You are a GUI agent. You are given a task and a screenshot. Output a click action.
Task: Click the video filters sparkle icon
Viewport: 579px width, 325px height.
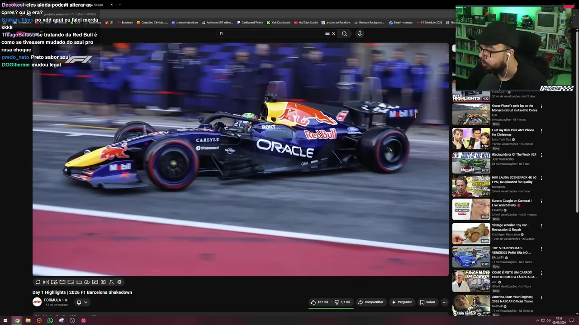click(95, 282)
